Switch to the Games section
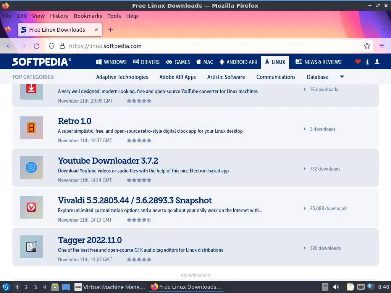 pyautogui.click(x=178, y=62)
